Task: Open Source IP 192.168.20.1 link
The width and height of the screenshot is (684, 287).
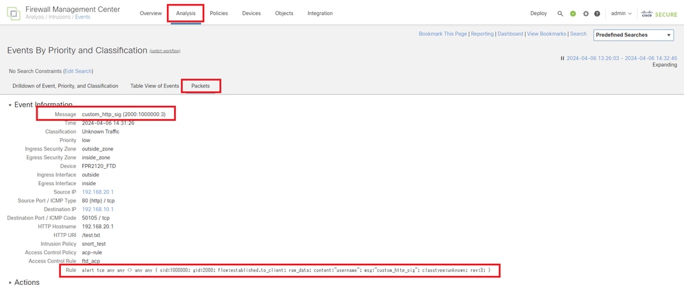Action: pyautogui.click(x=98, y=192)
